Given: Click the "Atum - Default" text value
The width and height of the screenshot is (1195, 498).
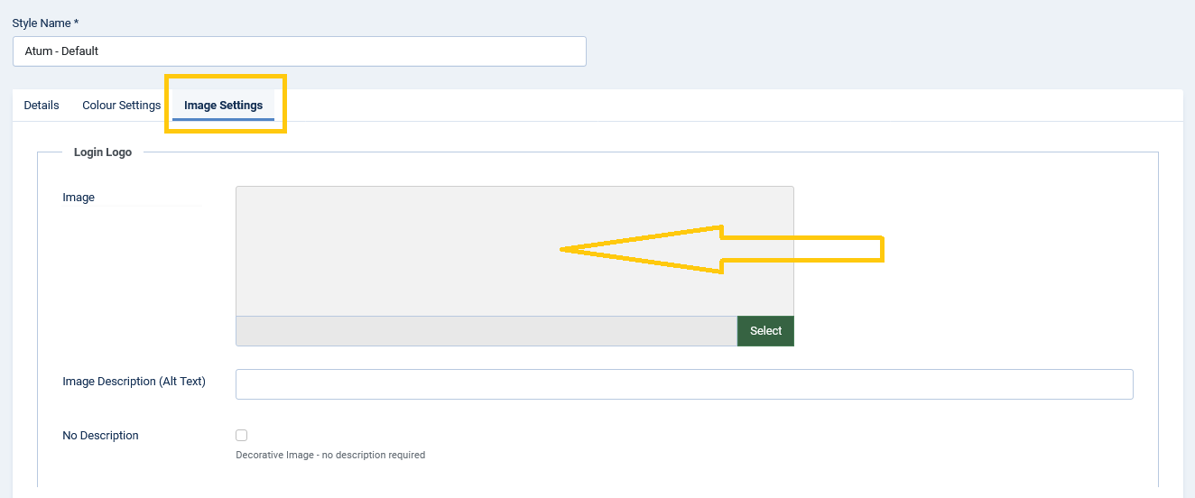Looking at the screenshot, I should coord(61,51).
